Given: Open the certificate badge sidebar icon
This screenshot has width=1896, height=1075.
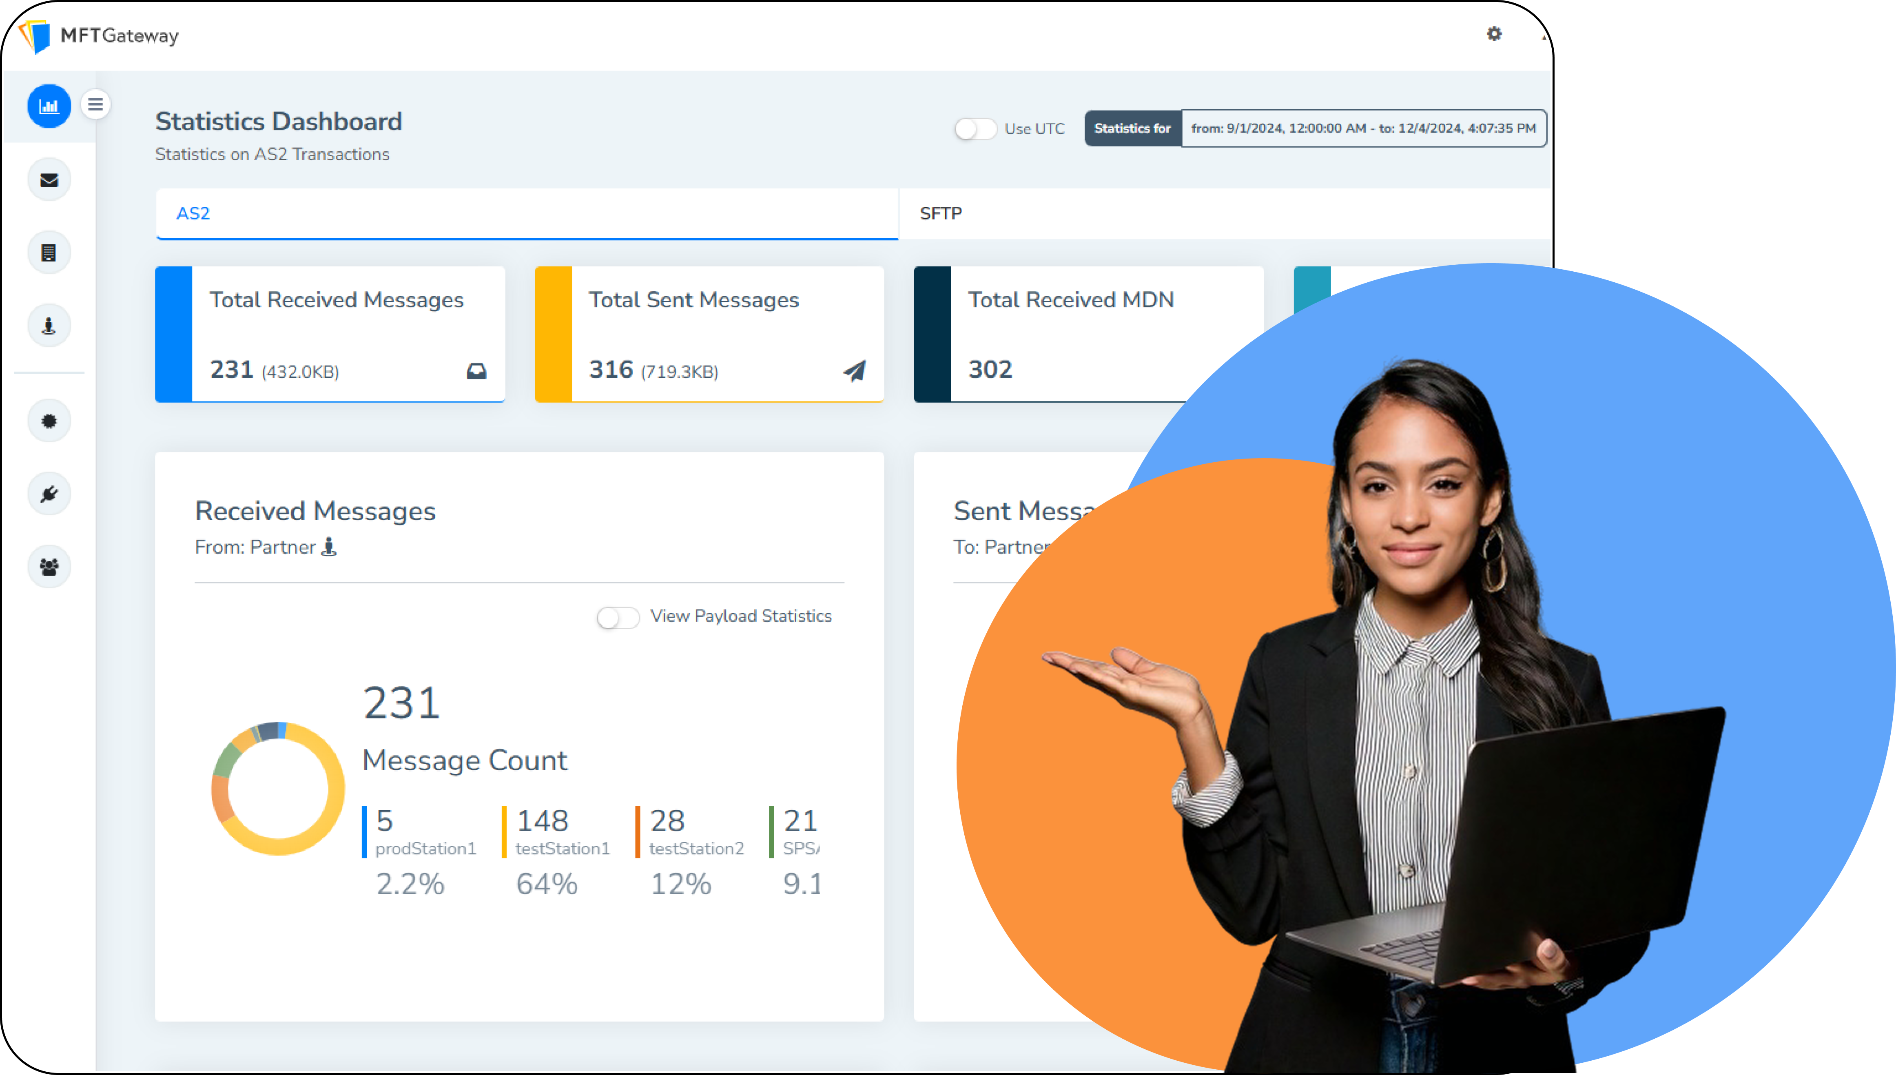Looking at the screenshot, I should tap(49, 421).
